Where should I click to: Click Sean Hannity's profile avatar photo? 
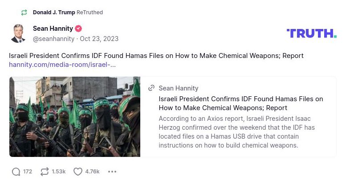tap(18, 33)
